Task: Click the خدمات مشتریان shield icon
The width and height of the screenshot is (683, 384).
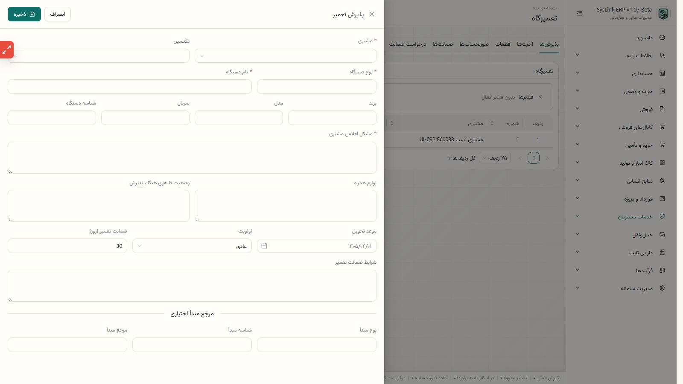Action: click(662, 217)
